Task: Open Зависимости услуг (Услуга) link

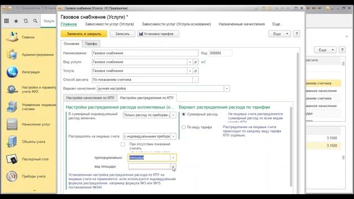Action: (110, 24)
